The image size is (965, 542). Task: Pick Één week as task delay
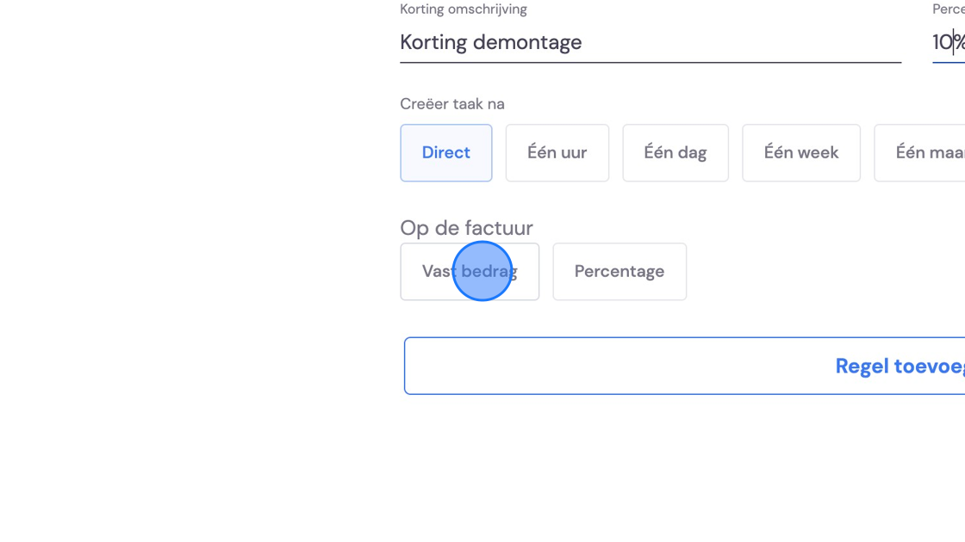(800, 152)
